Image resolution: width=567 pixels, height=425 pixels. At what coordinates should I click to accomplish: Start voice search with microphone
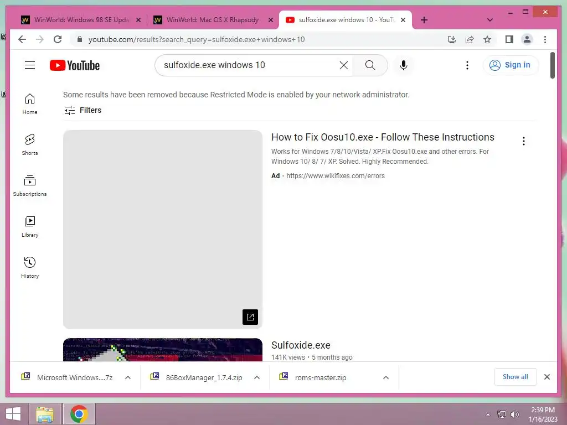[404, 65]
